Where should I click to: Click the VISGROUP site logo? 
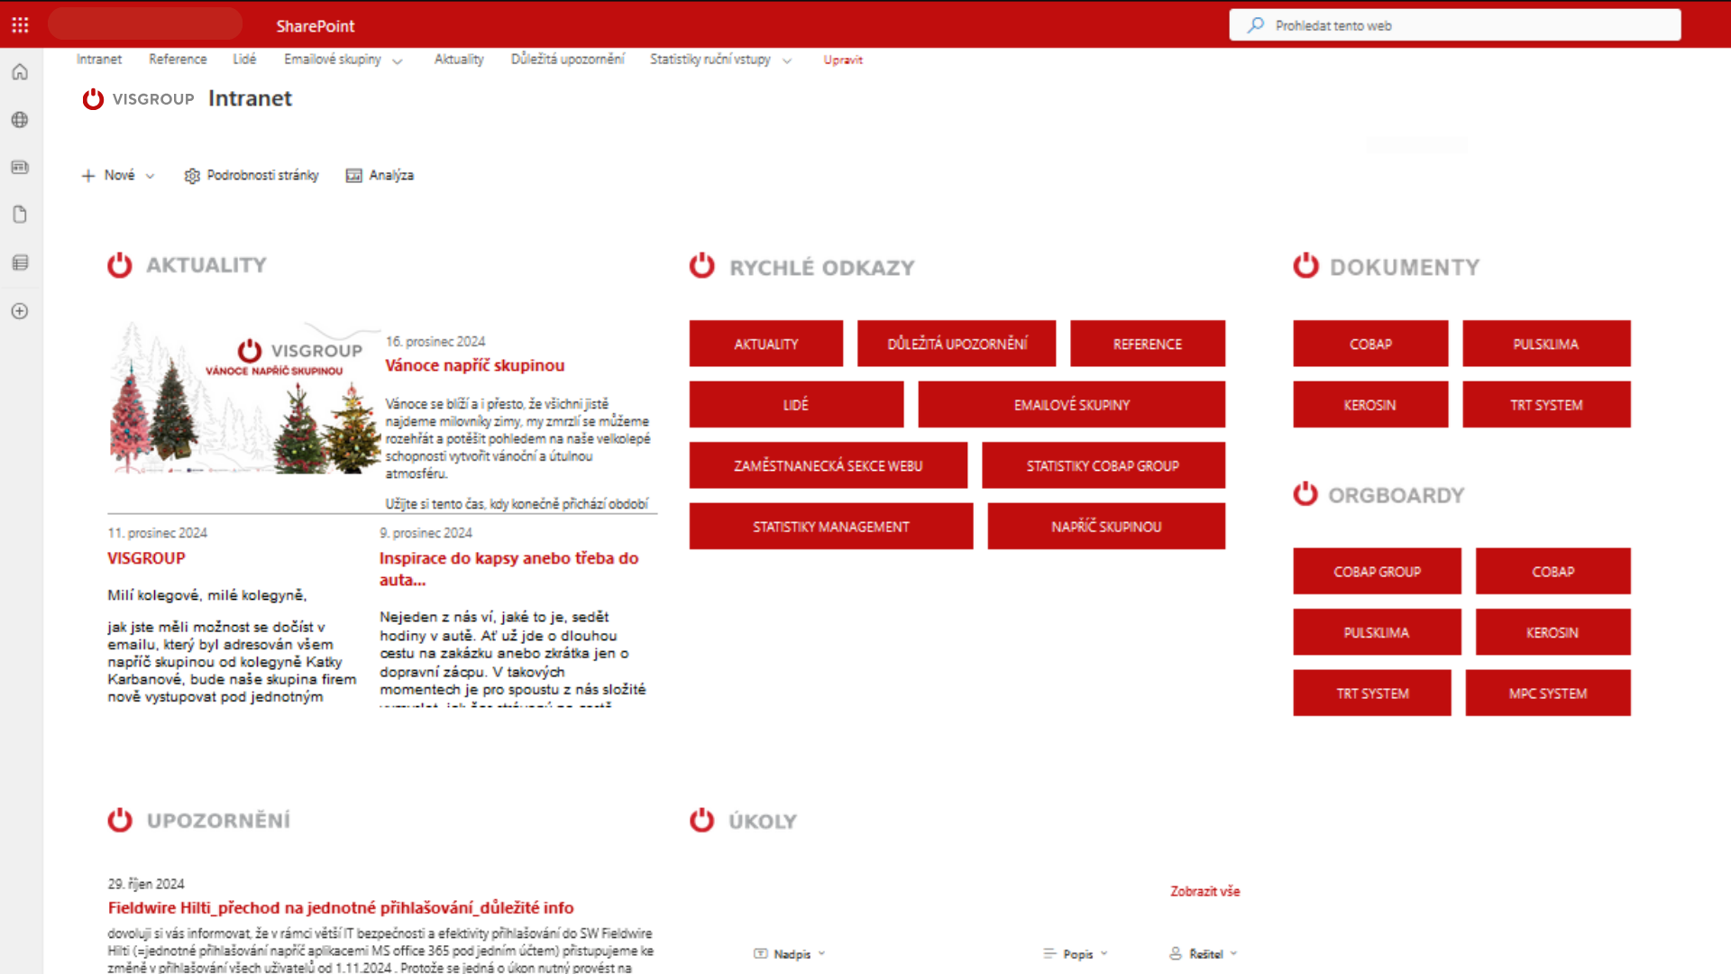[x=138, y=98]
